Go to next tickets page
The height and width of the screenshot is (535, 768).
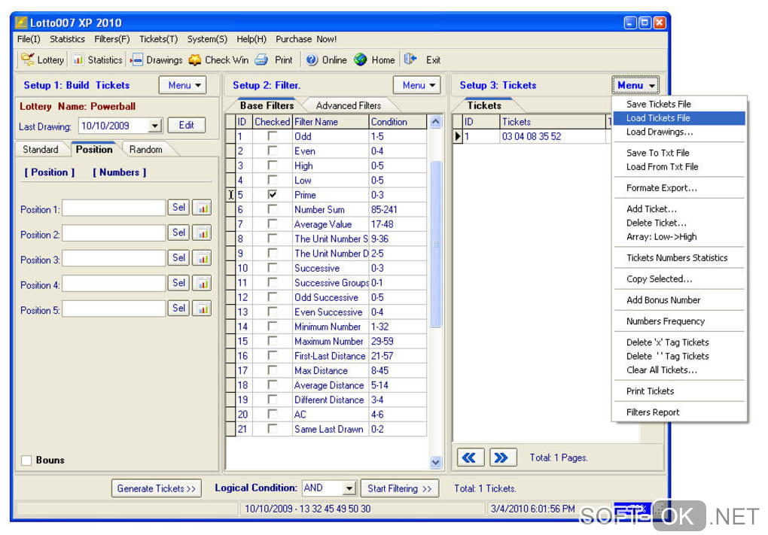(502, 457)
